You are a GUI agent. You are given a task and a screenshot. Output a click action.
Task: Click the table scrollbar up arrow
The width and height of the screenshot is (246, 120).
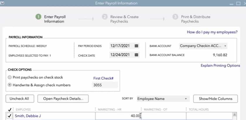click(235, 115)
